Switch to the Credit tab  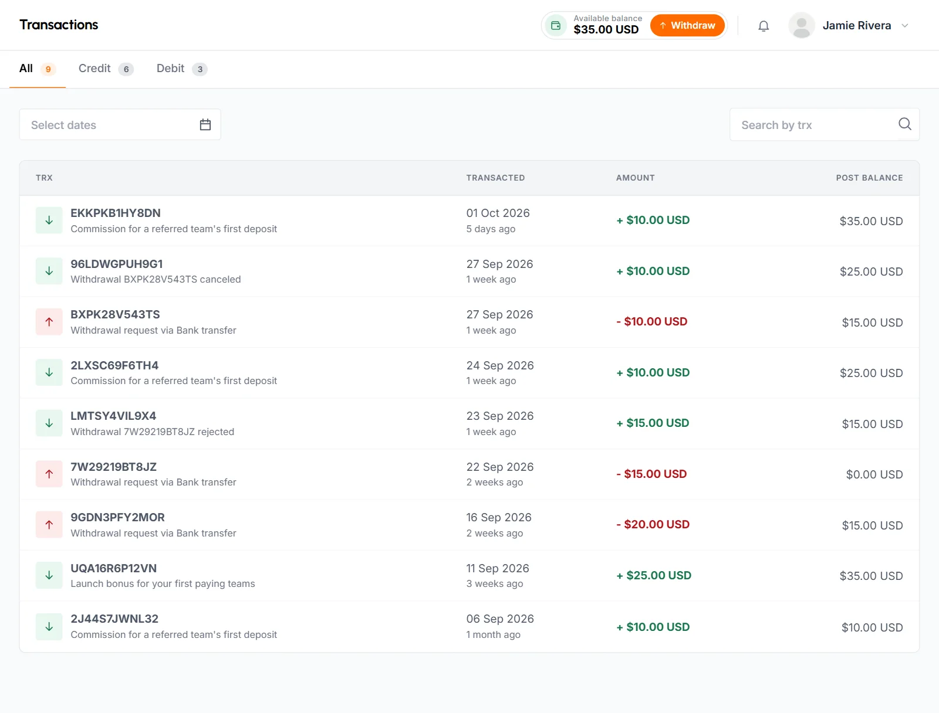(106, 69)
